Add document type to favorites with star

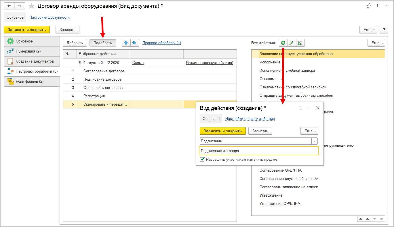pyautogui.click(x=32, y=6)
